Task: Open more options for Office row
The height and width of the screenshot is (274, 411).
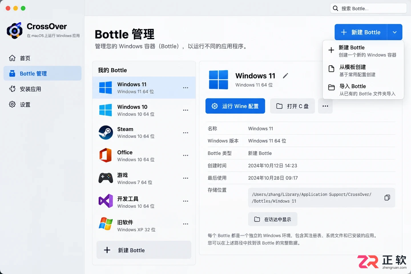Action: [x=186, y=156]
